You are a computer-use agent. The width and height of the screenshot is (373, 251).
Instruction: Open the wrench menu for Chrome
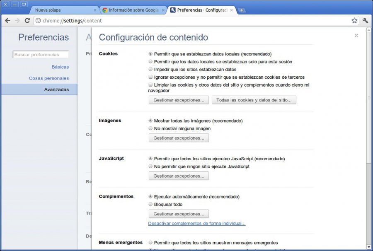[365, 21]
